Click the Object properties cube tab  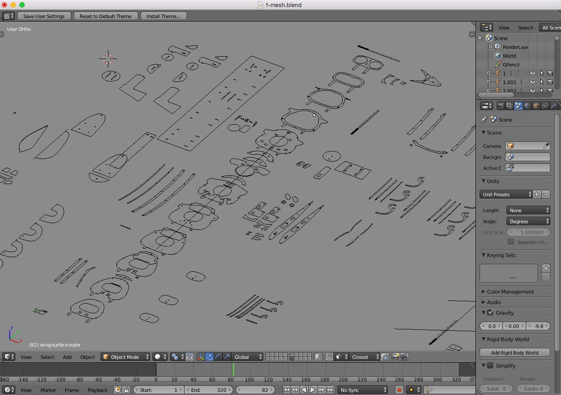[536, 106]
